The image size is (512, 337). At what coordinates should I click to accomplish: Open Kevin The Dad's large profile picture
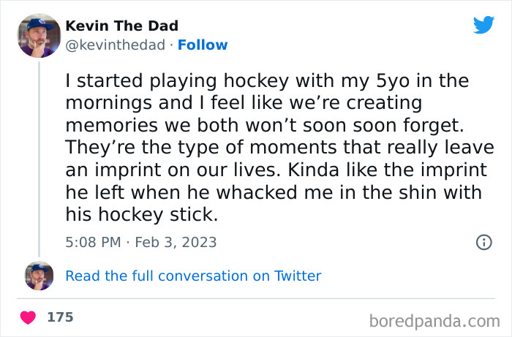coord(38,35)
